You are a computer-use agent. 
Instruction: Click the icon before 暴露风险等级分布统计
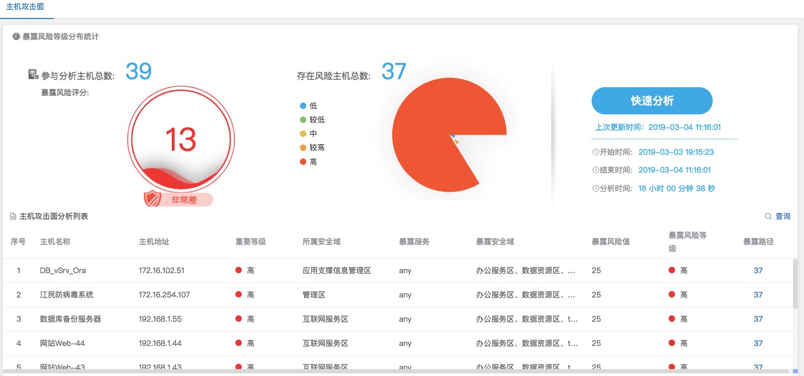[16, 36]
